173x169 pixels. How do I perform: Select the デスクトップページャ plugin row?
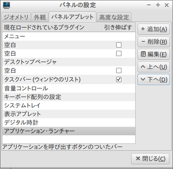coord(69,62)
